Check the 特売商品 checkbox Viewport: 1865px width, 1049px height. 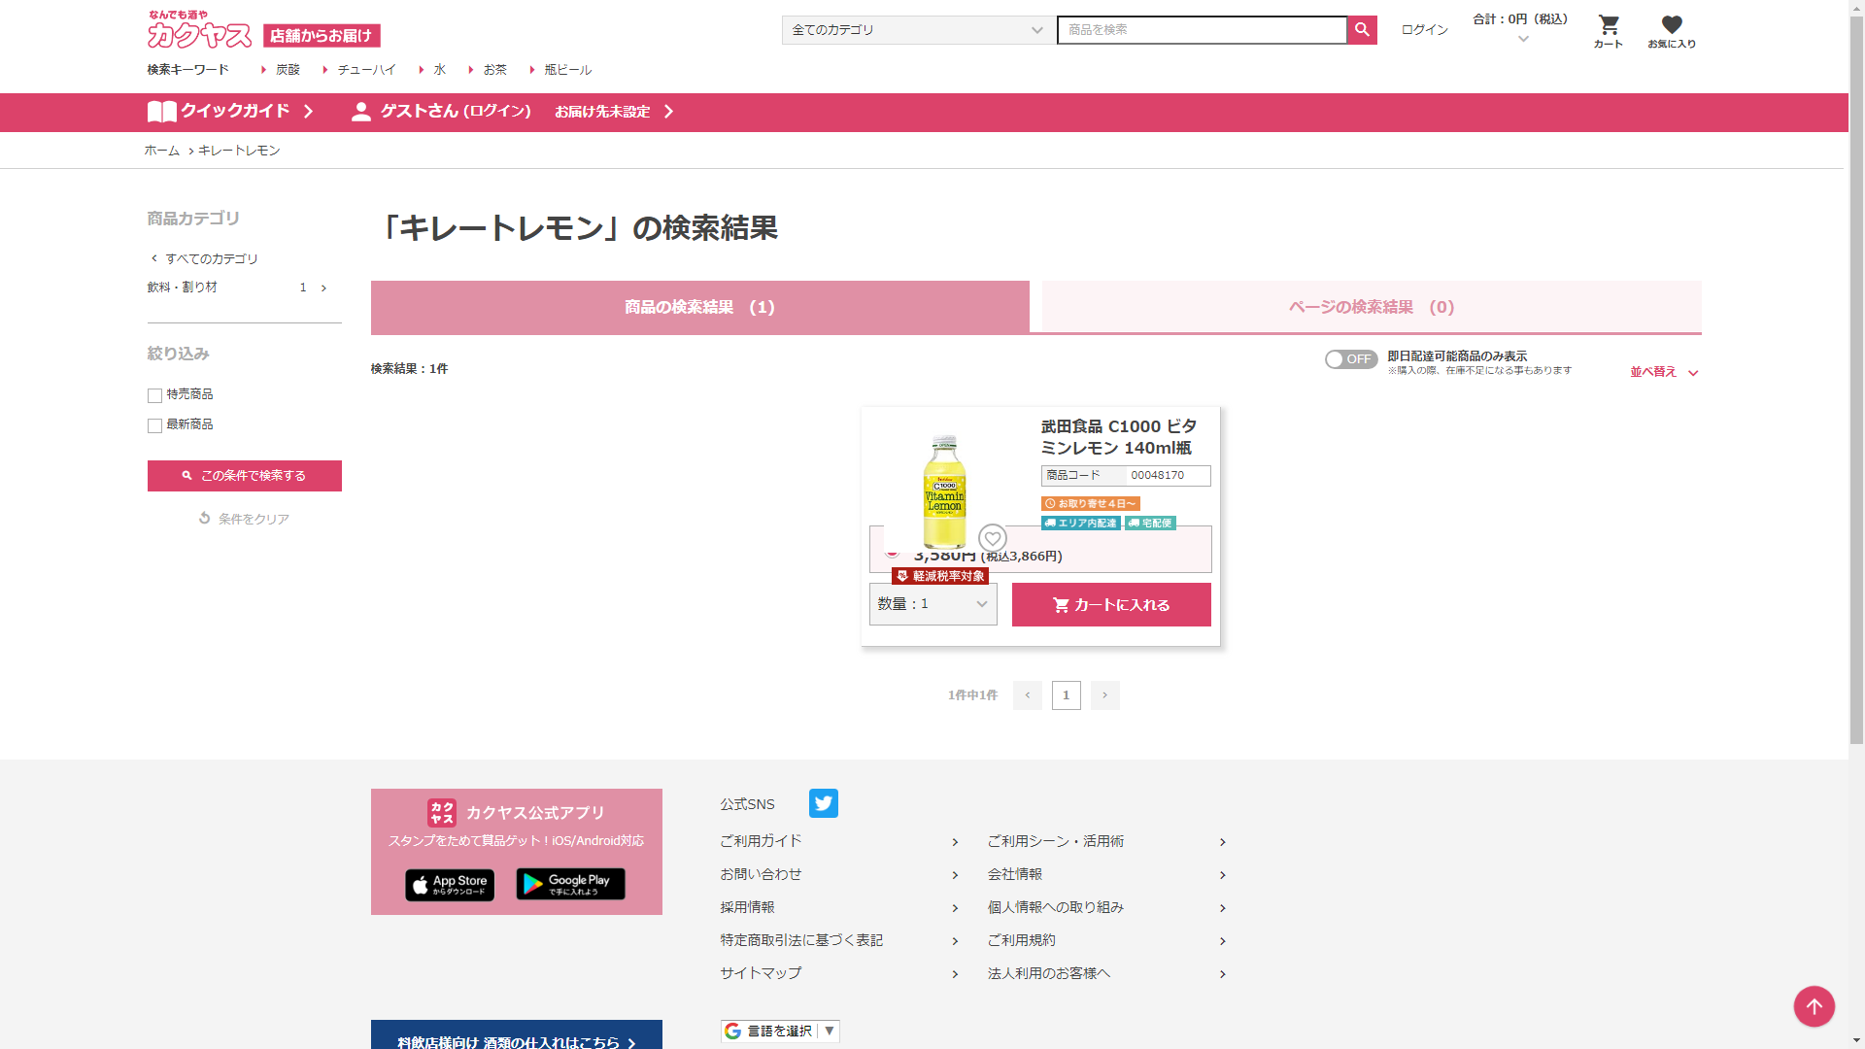(154, 395)
